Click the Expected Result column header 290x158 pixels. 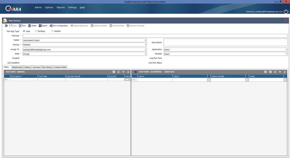[x=87, y=76]
